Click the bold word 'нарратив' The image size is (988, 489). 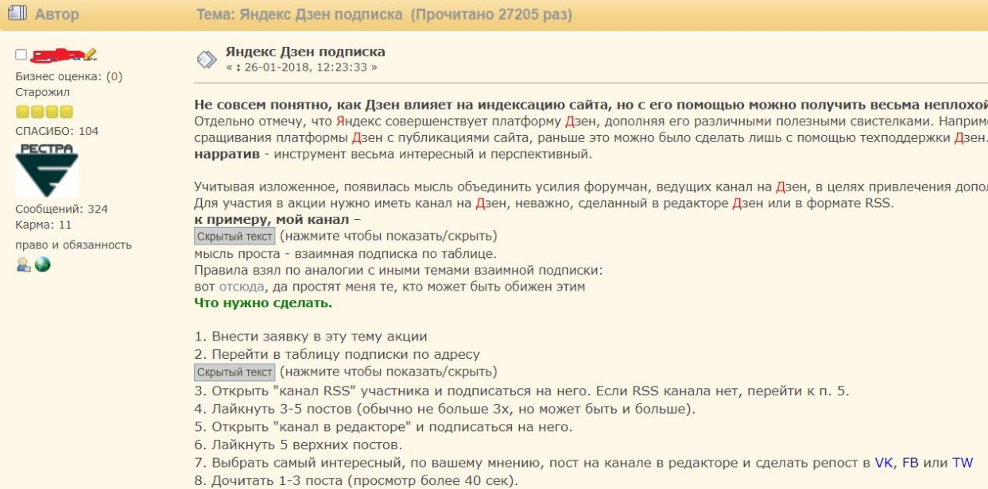click(226, 153)
